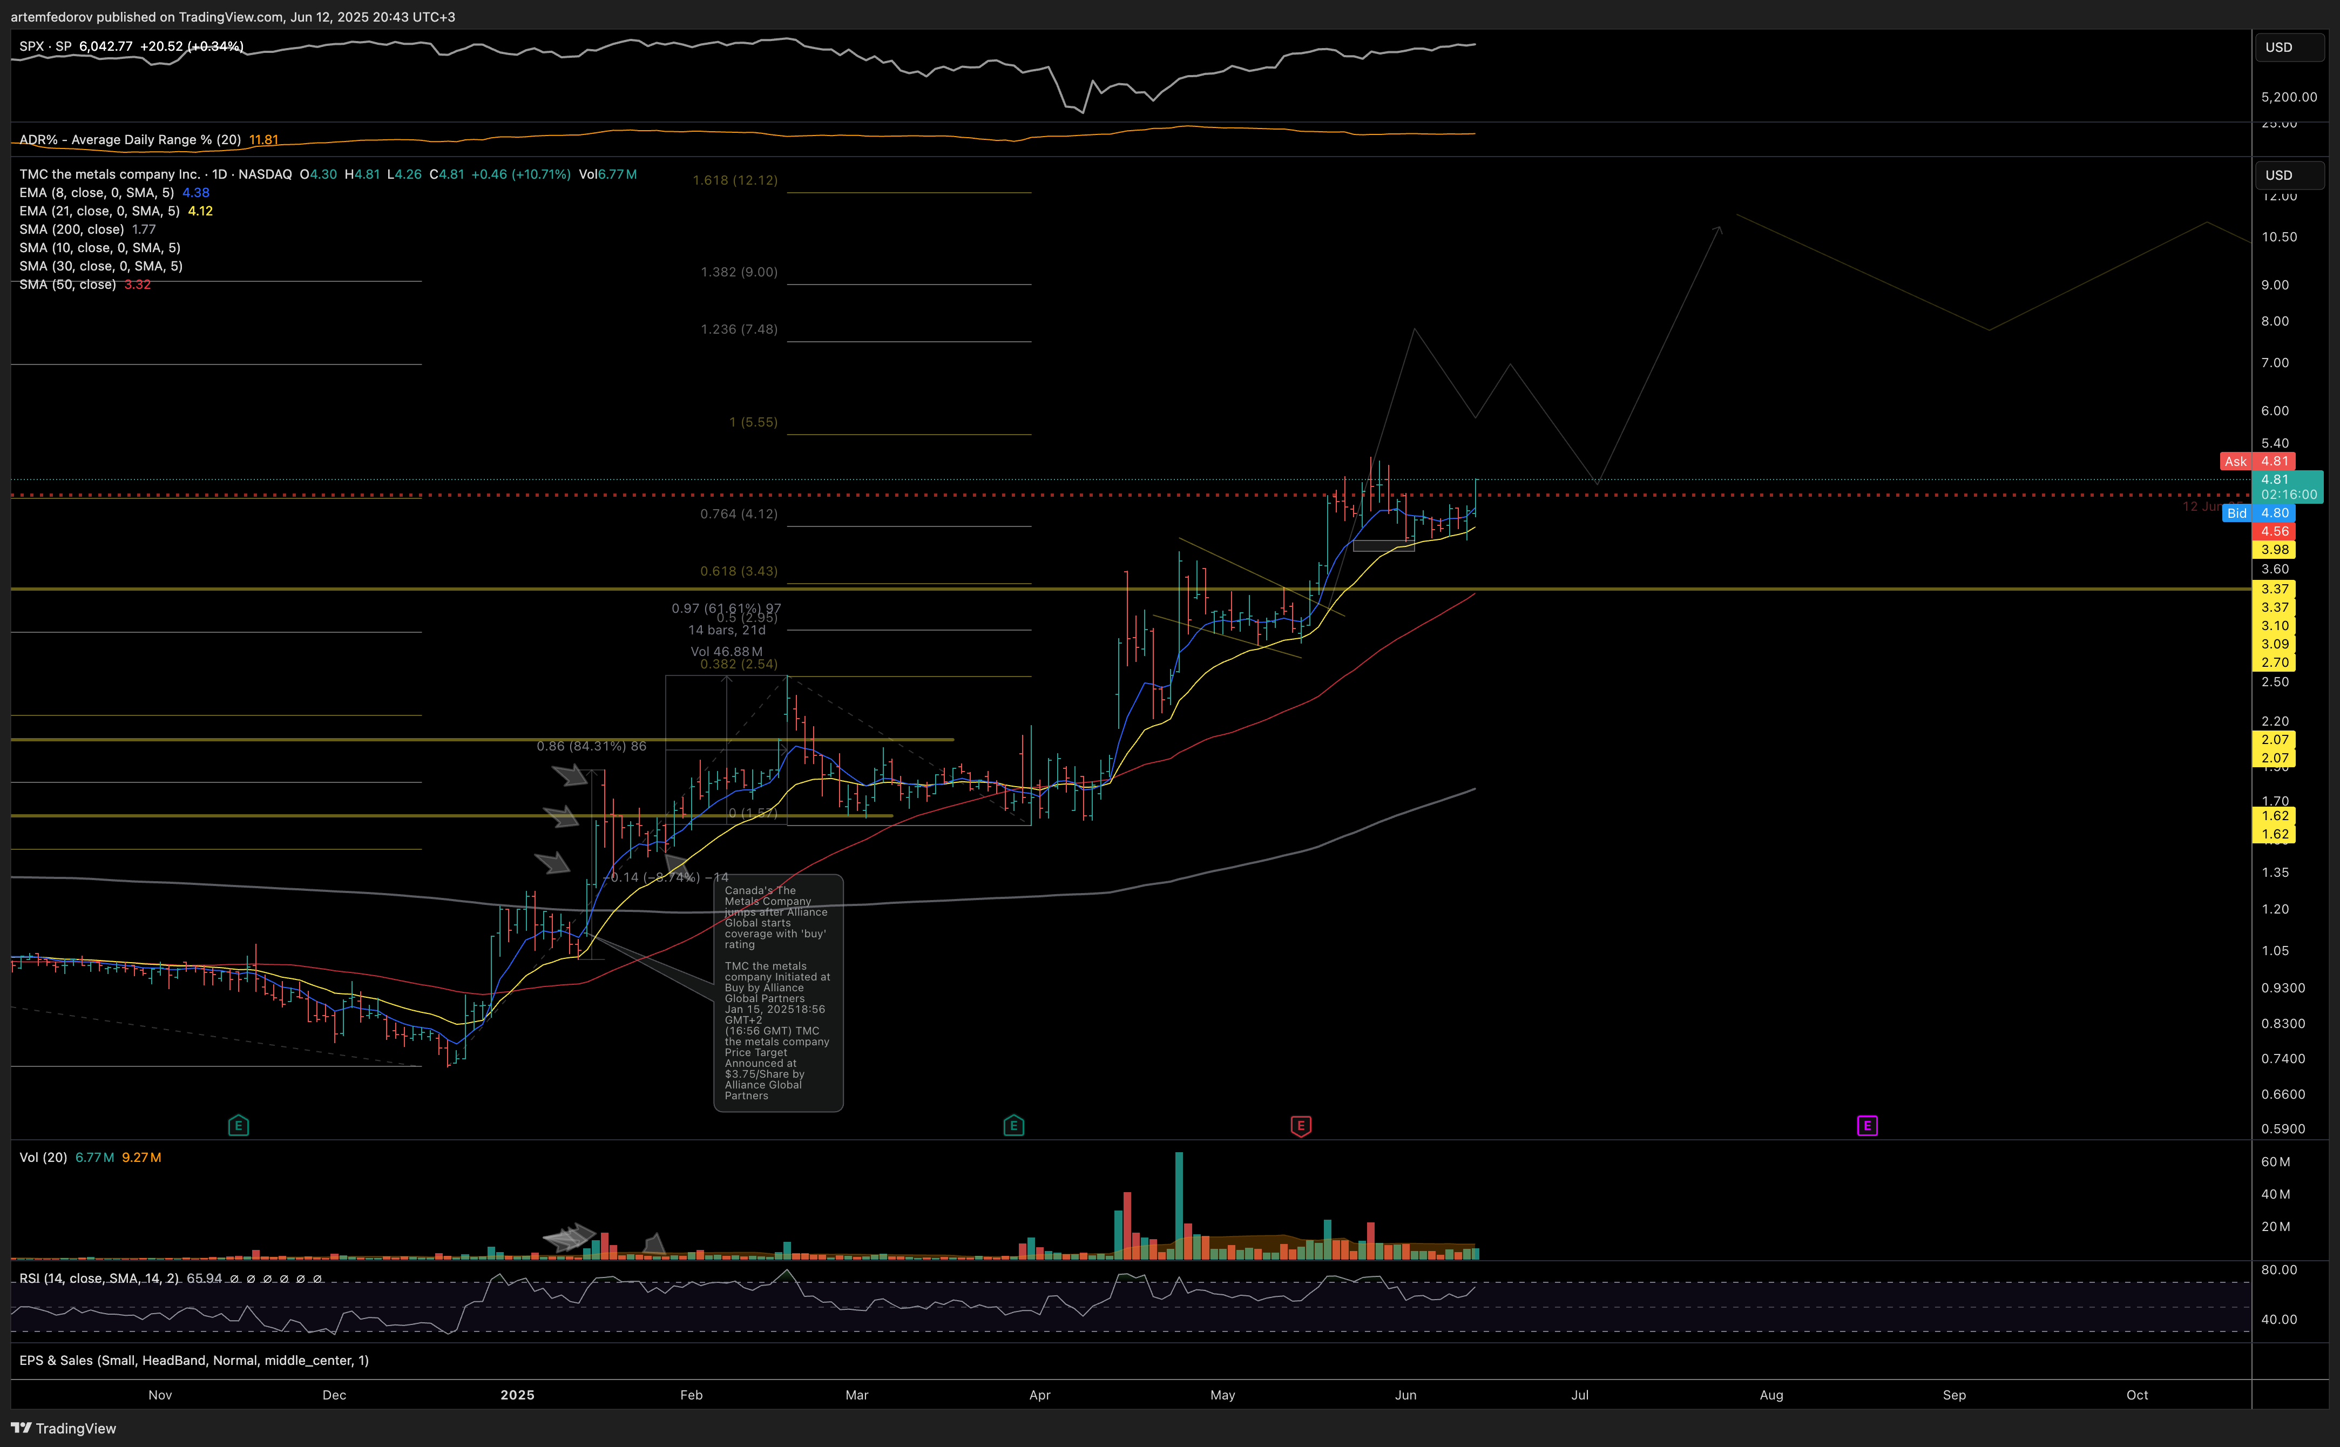The image size is (2340, 1447).
Task: Click the purple upcoming earnings E marker
Action: [x=1867, y=1125]
